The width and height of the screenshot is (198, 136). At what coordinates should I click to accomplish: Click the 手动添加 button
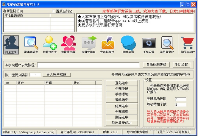[122, 94]
